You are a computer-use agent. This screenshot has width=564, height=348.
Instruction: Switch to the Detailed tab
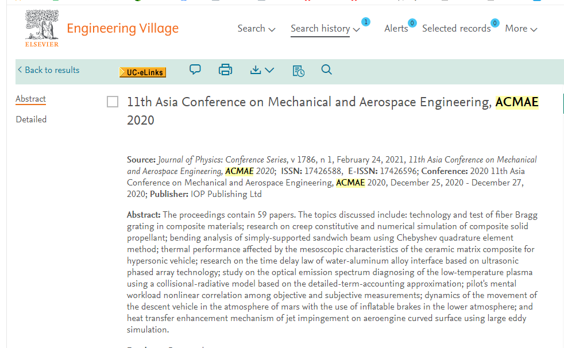pyautogui.click(x=31, y=119)
